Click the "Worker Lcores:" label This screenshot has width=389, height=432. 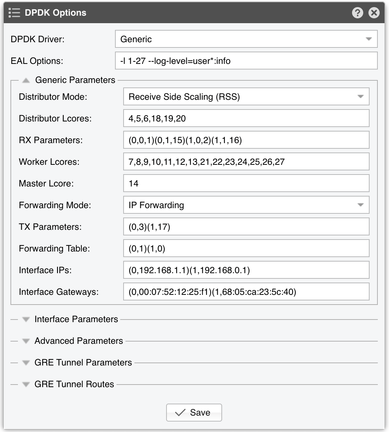(49, 162)
